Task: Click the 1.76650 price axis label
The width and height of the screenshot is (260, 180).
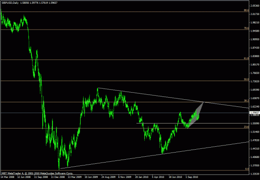Action: 255,73
